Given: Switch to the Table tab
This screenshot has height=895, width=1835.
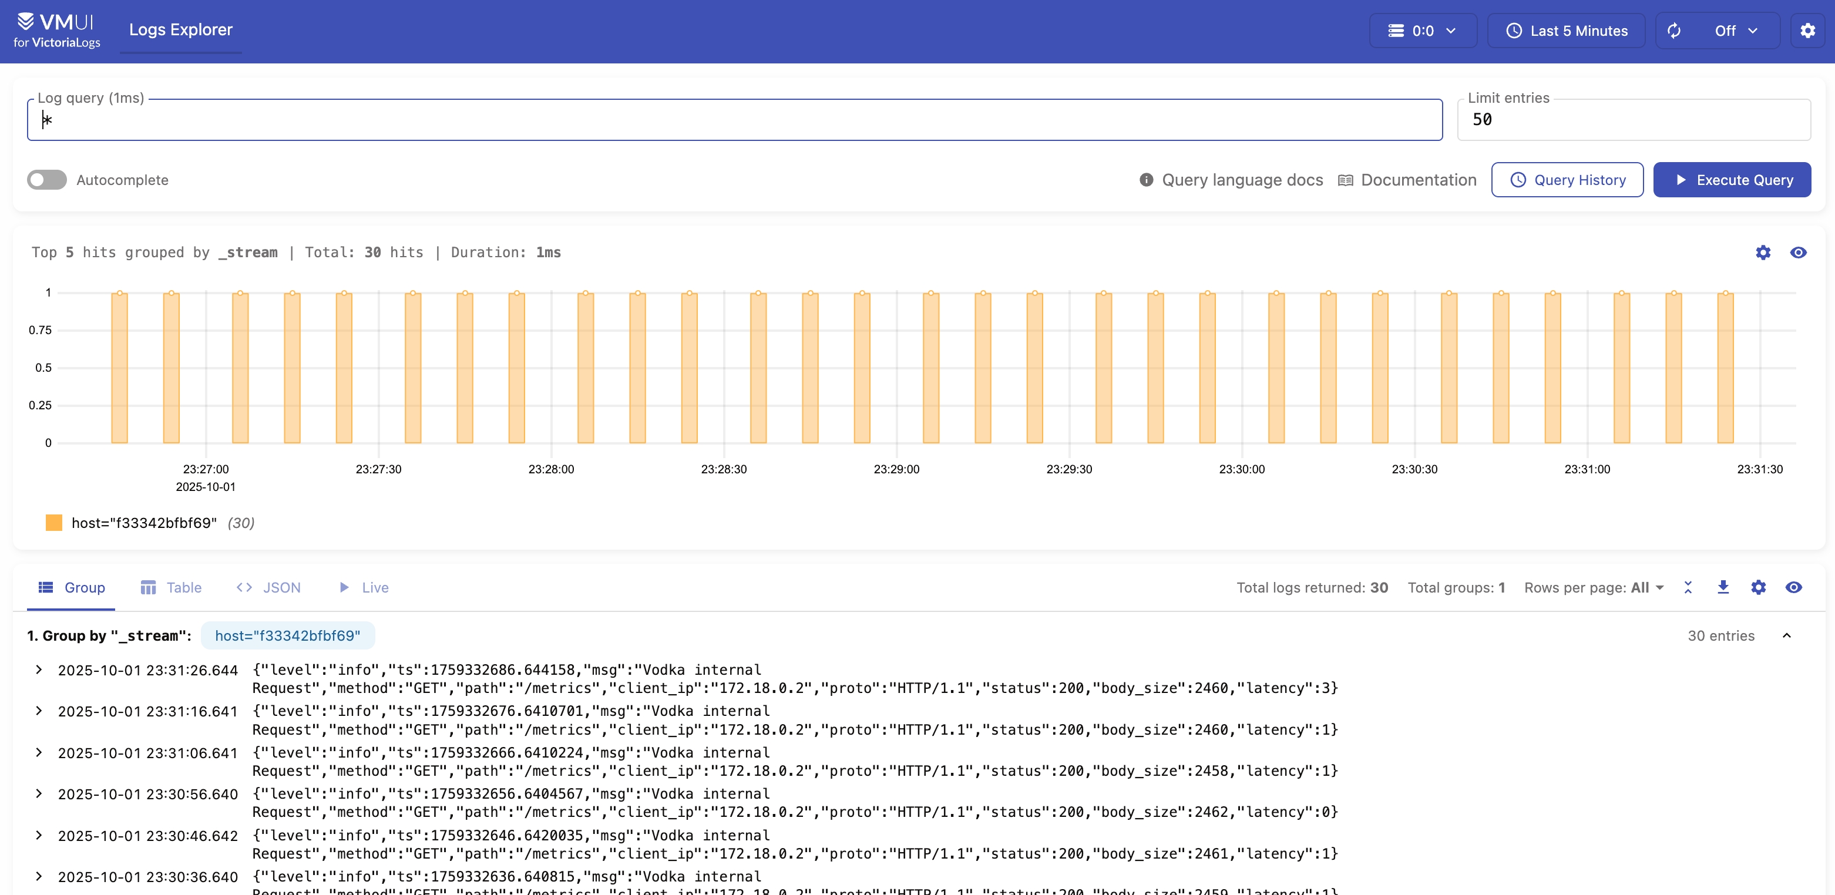Looking at the screenshot, I should click(x=171, y=587).
